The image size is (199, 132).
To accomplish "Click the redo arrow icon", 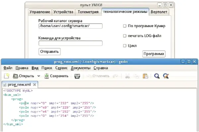I will [x=115, y=76].
